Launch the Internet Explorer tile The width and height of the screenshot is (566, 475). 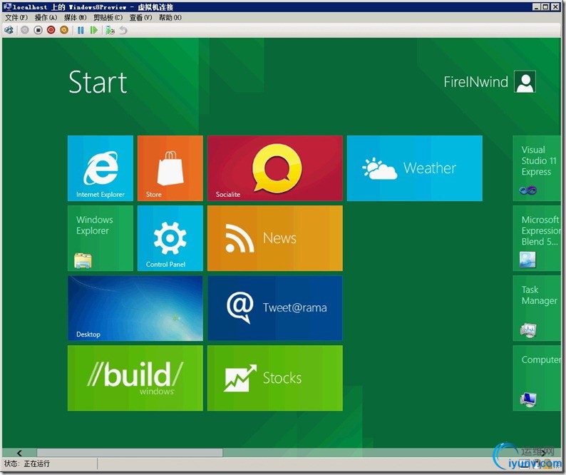[101, 168]
